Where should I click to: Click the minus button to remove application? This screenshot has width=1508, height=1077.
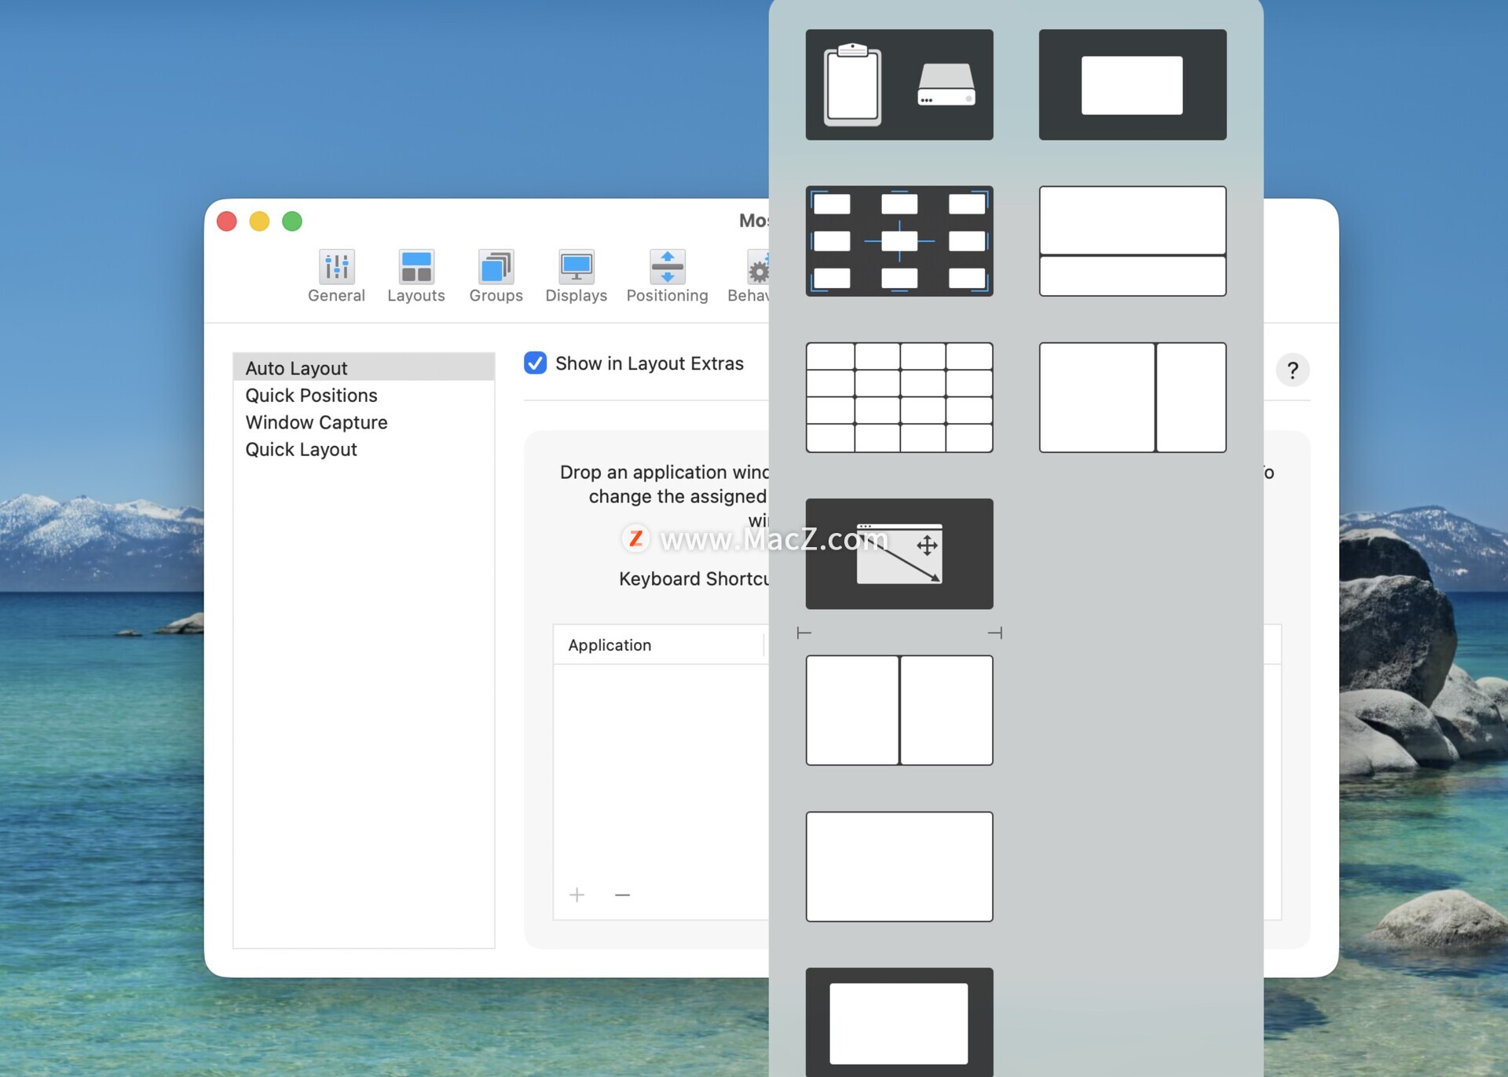pyautogui.click(x=622, y=895)
